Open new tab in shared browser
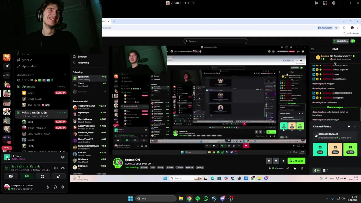Viewport: 361px width, 203px height. [x=114, y=21]
